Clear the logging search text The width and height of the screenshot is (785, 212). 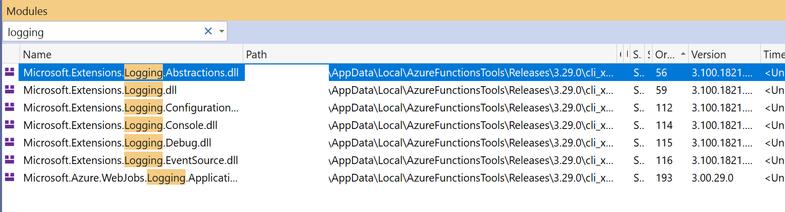(208, 31)
